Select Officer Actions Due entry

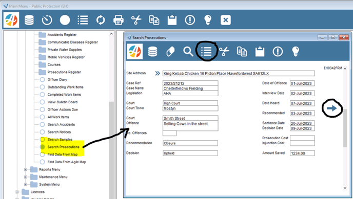click(x=63, y=109)
